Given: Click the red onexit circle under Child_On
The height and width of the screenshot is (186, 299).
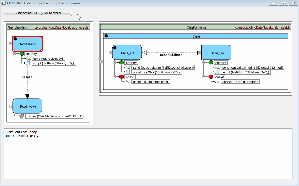Looking at the screenshot, I should pyautogui.click(x=211, y=77).
